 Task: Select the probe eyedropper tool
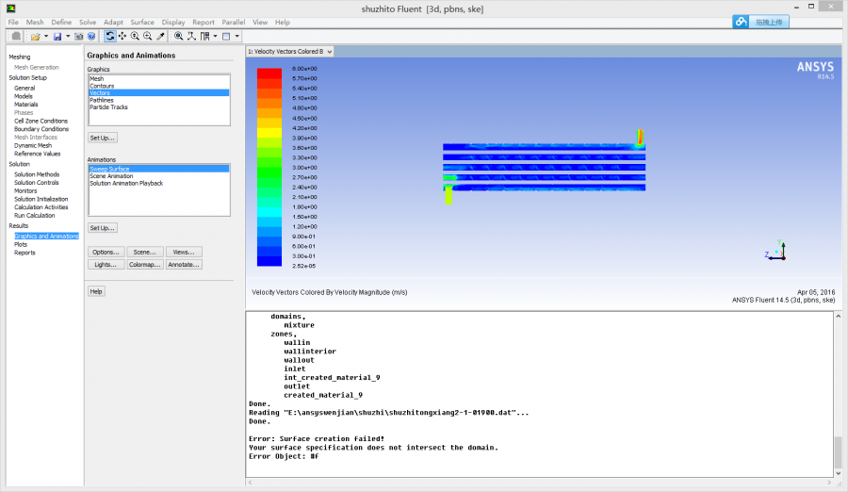click(x=160, y=36)
